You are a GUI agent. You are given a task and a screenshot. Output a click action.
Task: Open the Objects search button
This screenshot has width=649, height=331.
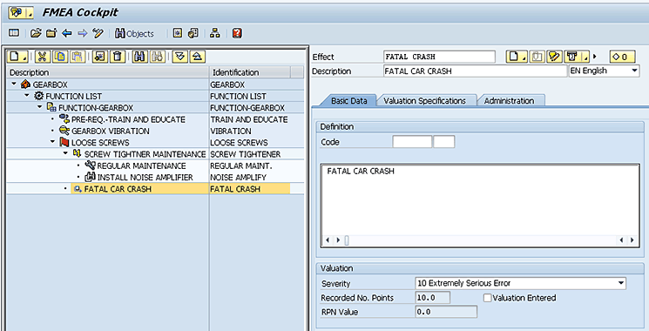(x=134, y=33)
